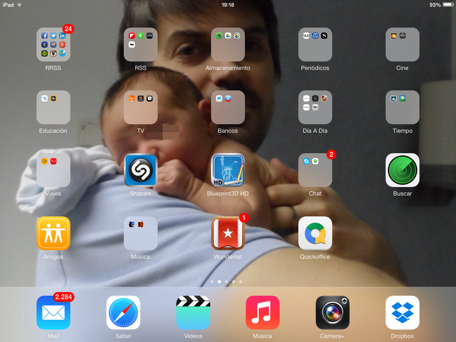
Task: Launch the Amigos app
Action: (x=53, y=233)
